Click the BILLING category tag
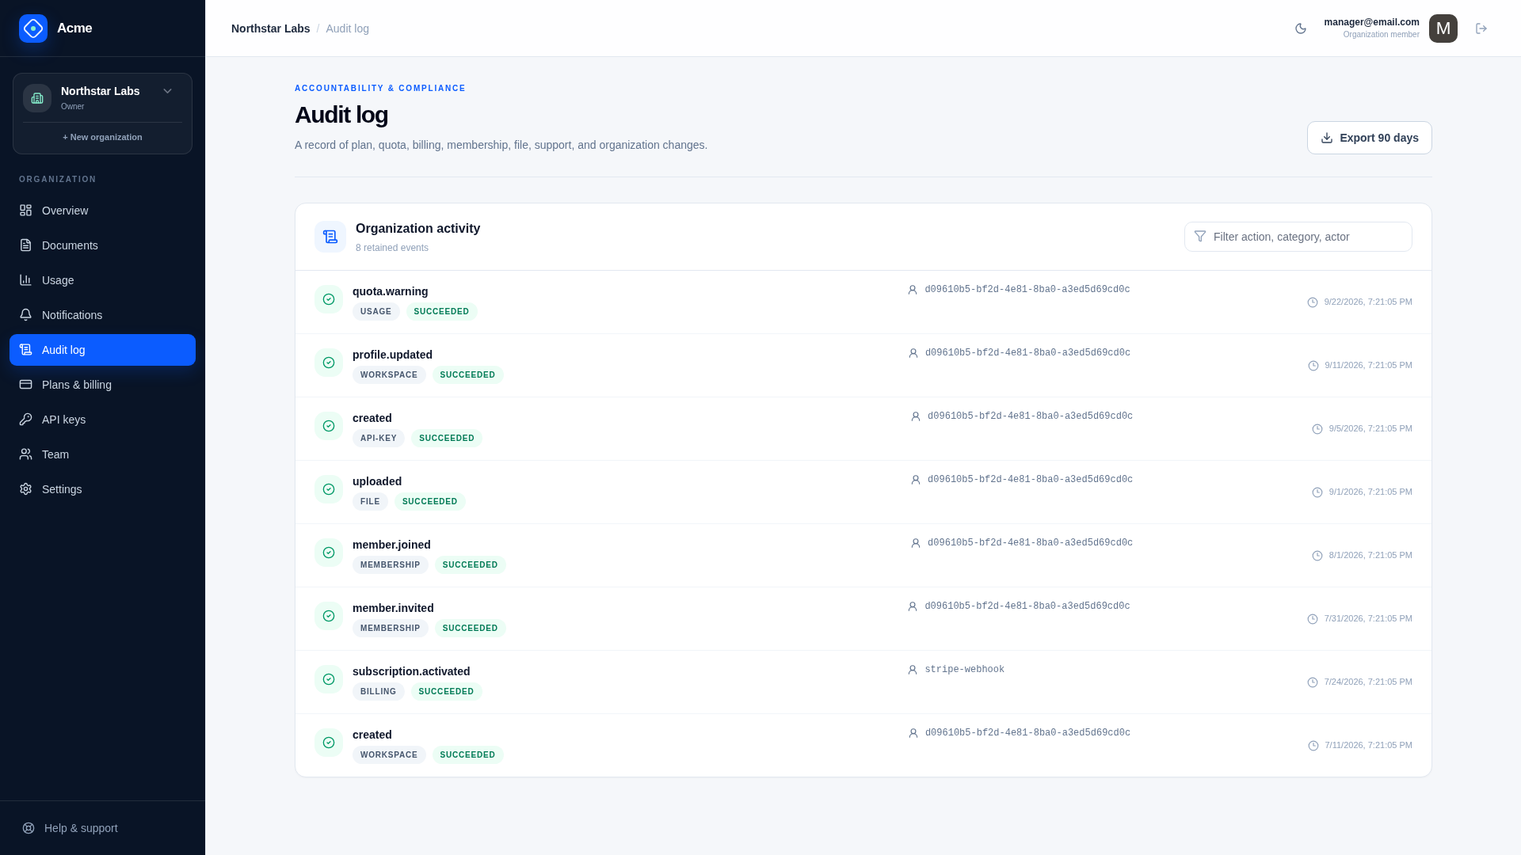Screen dimensions: 1521x855 [x=378, y=692]
